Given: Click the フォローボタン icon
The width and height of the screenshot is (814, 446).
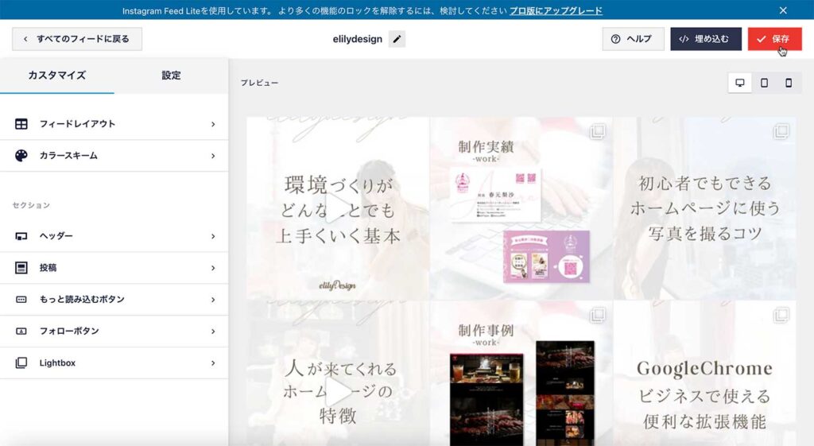Looking at the screenshot, I should (21, 331).
